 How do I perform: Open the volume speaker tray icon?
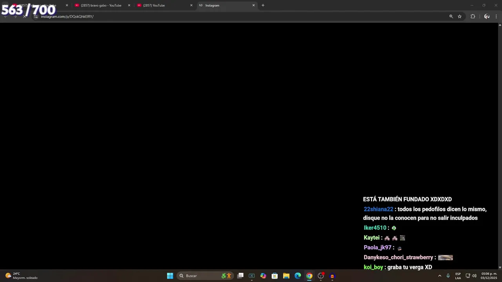coord(474,276)
